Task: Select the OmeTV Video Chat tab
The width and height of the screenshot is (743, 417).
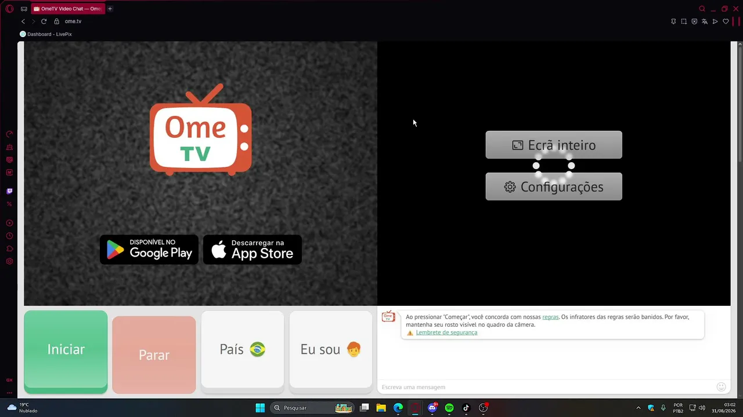Action: click(68, 9)
